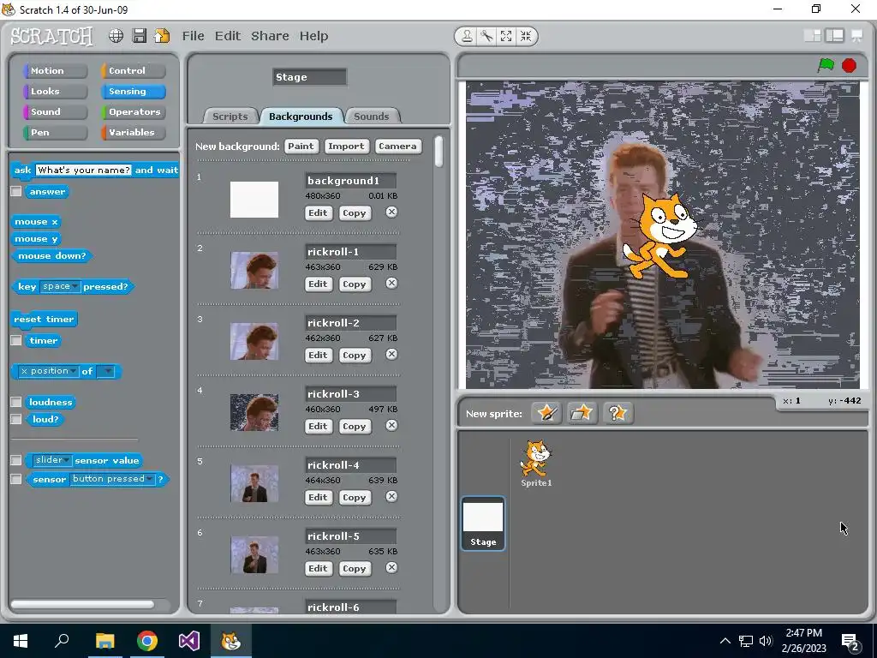Edit the rickroll-5 background

coord(318,568)
